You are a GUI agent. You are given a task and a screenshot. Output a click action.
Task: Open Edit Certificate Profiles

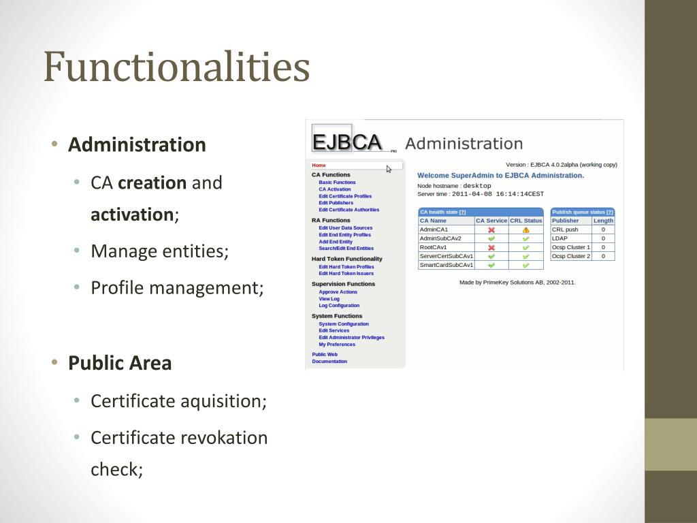(345, 196)
